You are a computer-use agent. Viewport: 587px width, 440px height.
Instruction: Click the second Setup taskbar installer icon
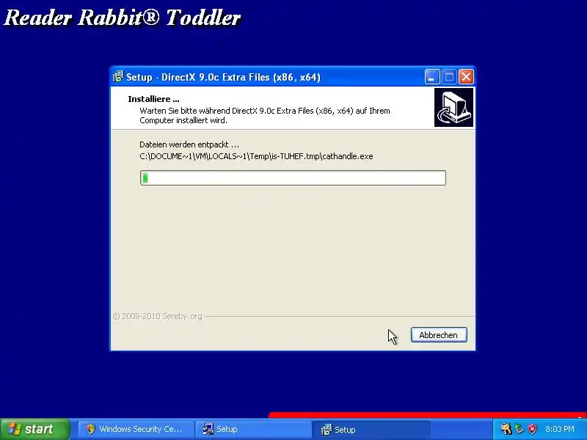pyautogui.click(x=326, y=429)
